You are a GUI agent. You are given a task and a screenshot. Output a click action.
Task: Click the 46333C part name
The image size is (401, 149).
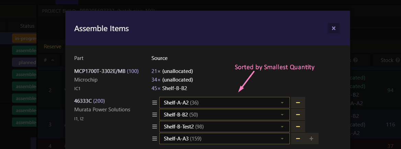[x=83, y=101]
